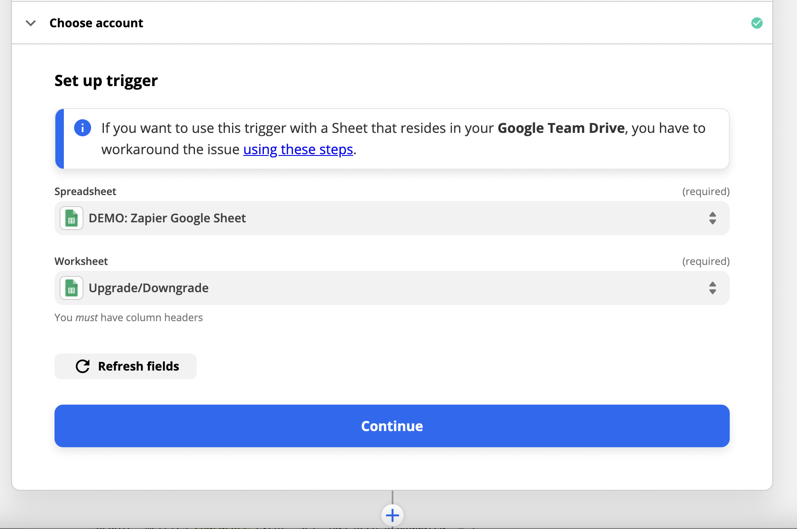Click the 'You must have column headers' hint
Screen dimensions: 797x529
click(129, 318)
